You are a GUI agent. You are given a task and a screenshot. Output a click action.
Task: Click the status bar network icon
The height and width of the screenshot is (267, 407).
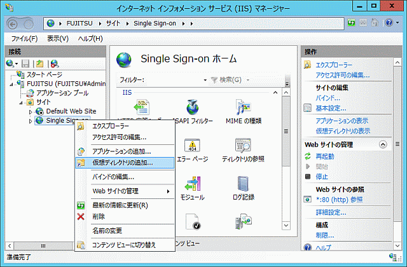394,257
